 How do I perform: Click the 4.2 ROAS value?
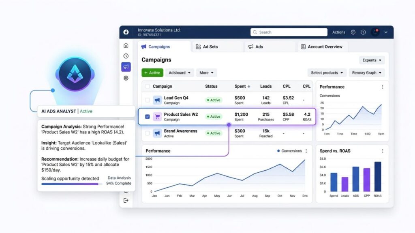pyautogui.click(x=307, y=114)
